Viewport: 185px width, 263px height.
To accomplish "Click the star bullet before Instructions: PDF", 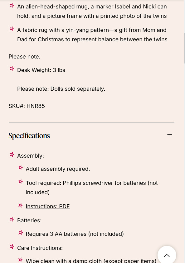I will point(21,205).
